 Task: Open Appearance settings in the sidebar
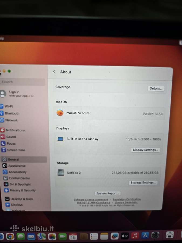pyautogui.click(x=16, y=166)
